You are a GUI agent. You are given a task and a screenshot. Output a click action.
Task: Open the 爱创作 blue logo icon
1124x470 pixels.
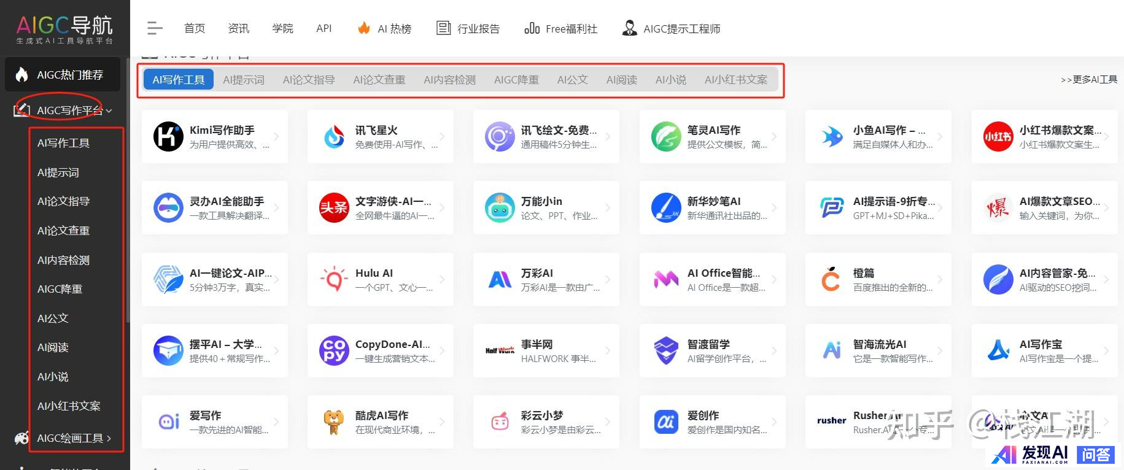point(666,422)
